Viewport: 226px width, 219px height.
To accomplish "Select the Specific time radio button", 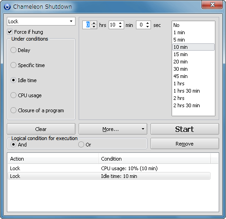I will pos(13,65).
